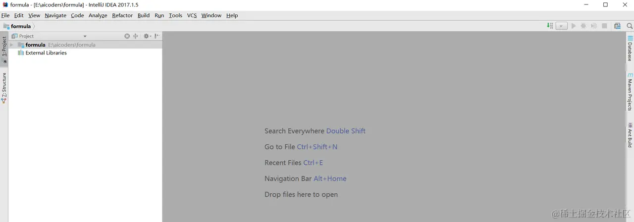Expand the formula project tree node
Viewport: 634px width, 222px height.
pyautogui.click(x=11, y=45)
